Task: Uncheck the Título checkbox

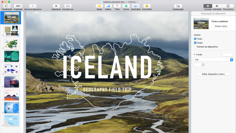Action: pyautogui.click(x=195, y=39)
